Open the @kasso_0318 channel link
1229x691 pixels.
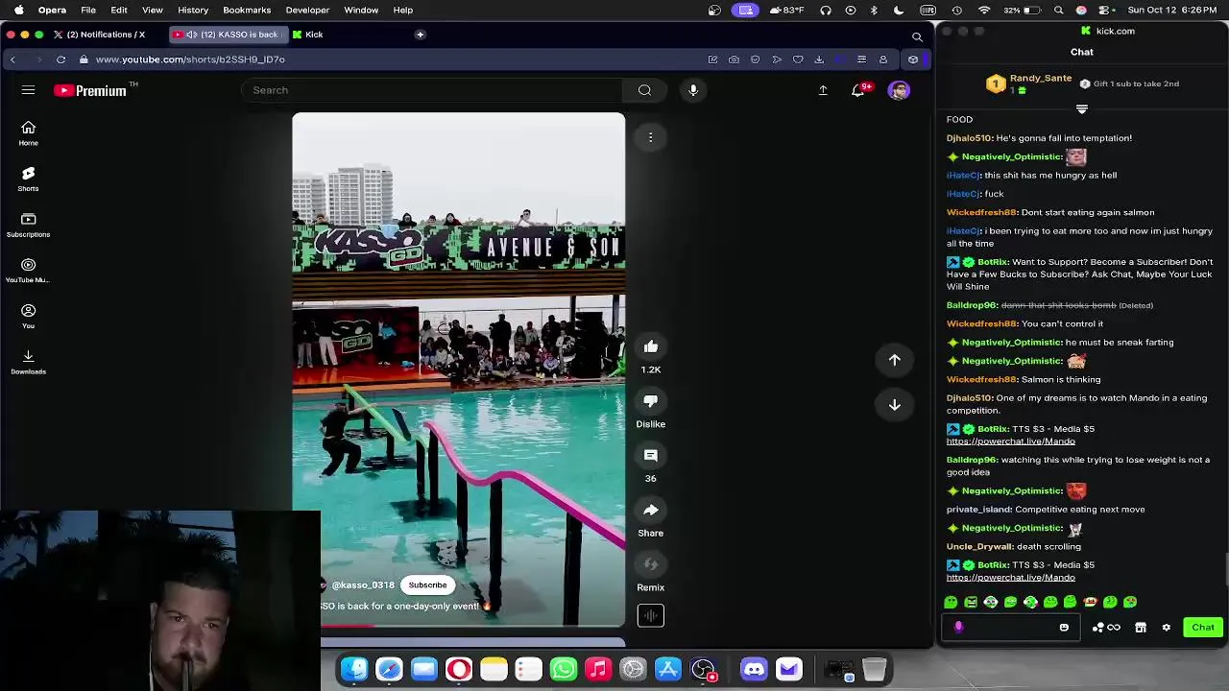[x=363, y=585]
